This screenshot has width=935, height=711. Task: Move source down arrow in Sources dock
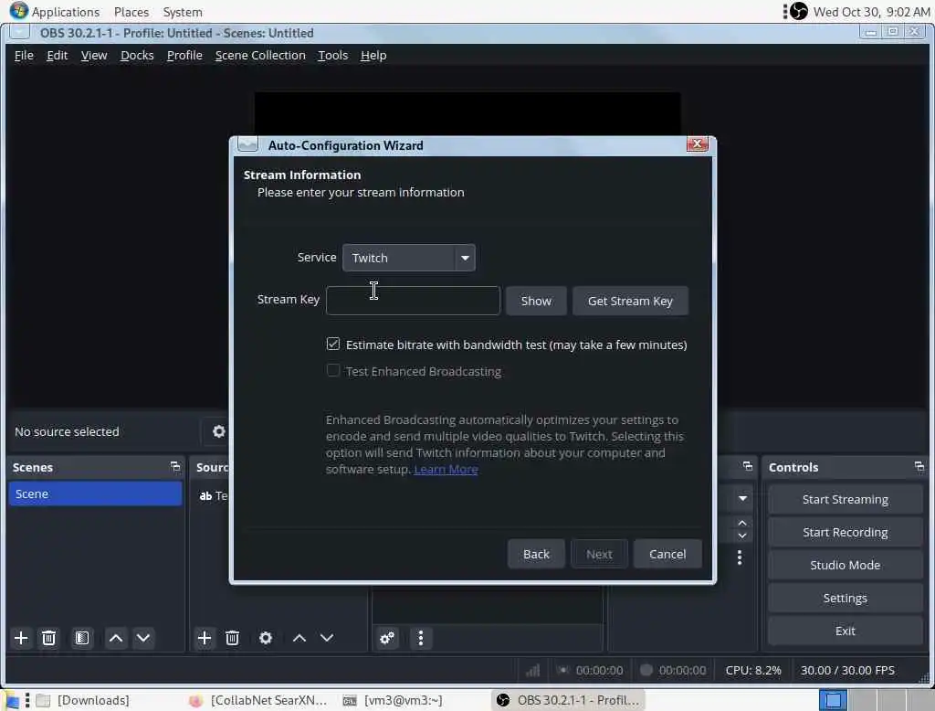pyautogui.click(x=327, y=638)
